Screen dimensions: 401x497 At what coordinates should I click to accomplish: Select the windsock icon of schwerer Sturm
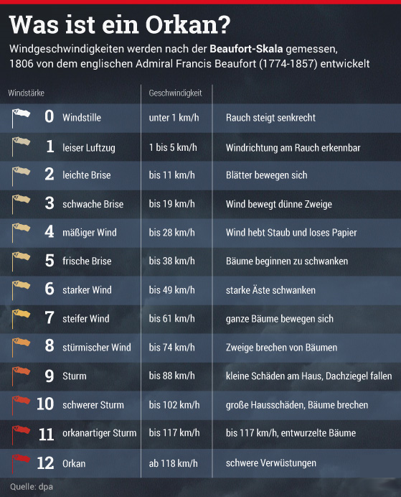21,405
